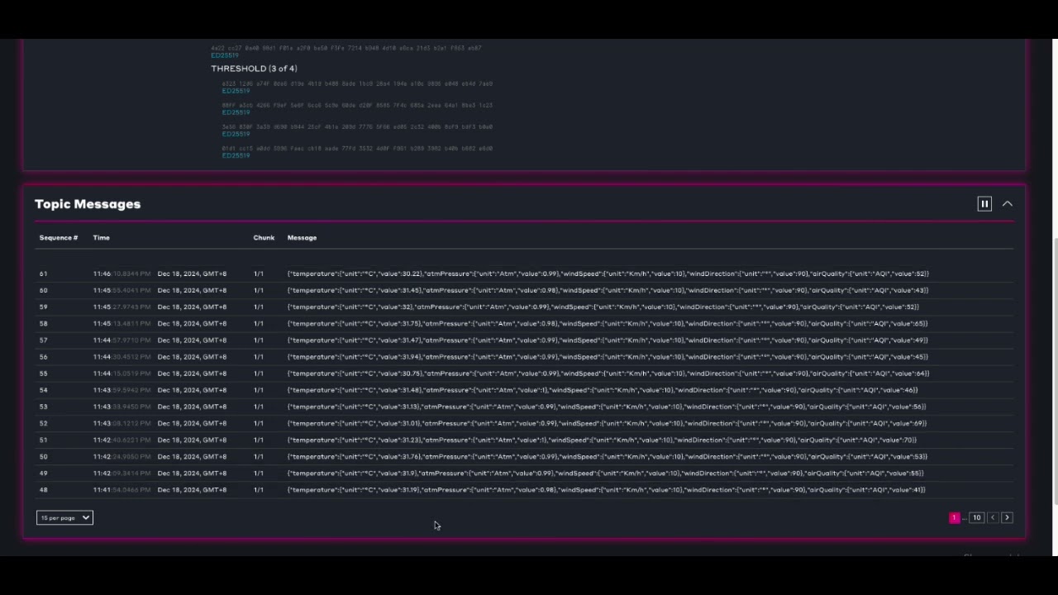
Task: Click the 11:43:59.5942 PM timestamp
Action: click(122, 390)
